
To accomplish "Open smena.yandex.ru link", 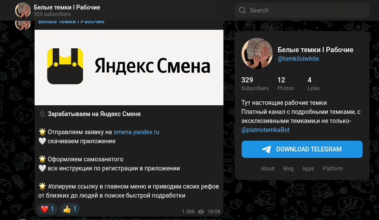I will pos(136,132).
